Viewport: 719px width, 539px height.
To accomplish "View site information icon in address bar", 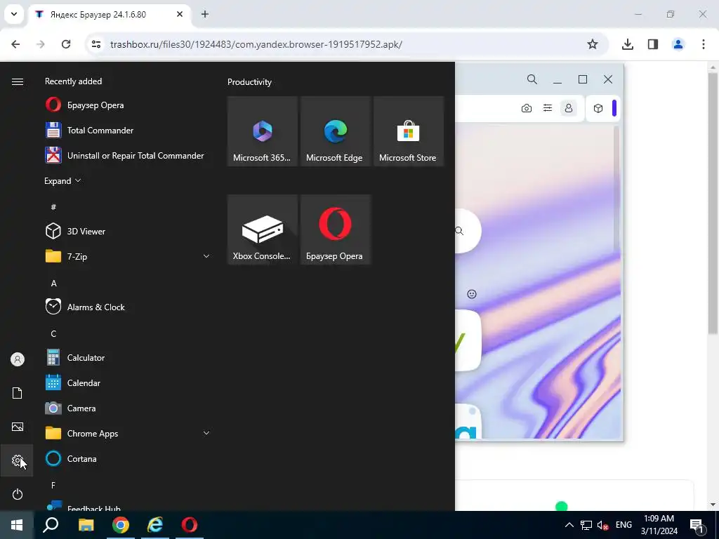I will [96, 44].
